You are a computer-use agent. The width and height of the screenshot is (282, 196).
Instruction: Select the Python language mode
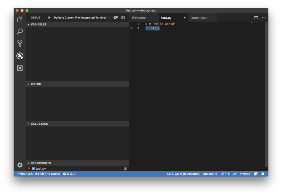click(245, 174)
